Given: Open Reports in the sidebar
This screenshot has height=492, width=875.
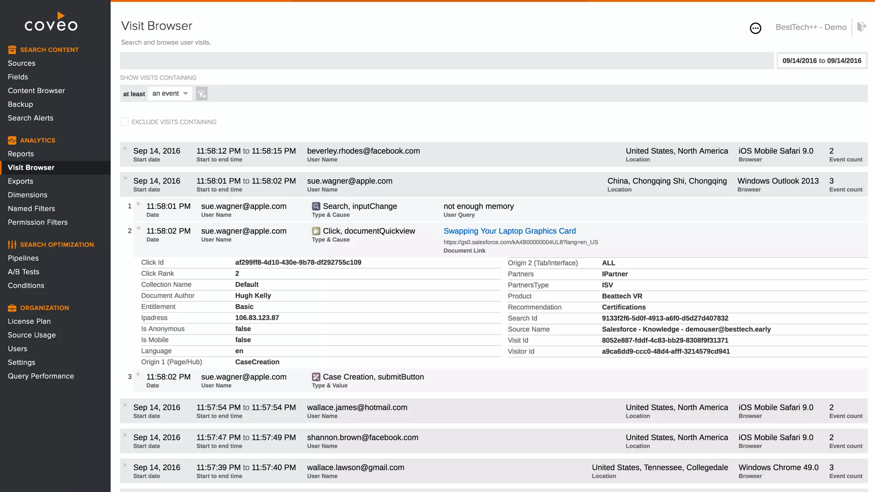Looking at the screenshot, I should click(x=21, y=154).
